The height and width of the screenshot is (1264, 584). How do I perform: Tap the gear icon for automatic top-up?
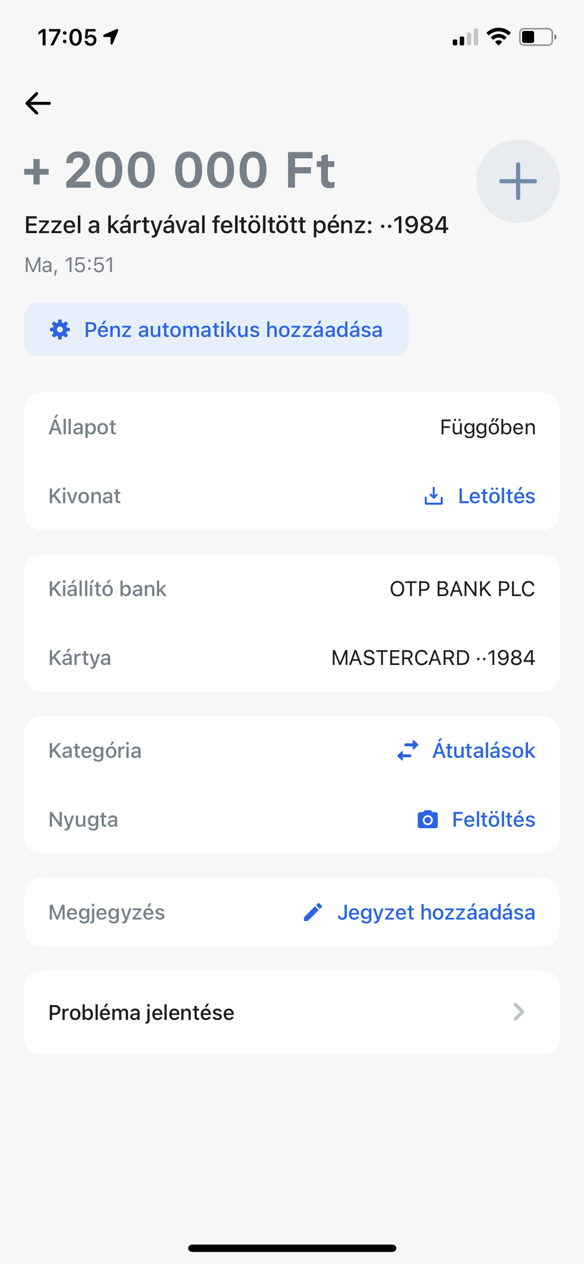pos(60,330)
